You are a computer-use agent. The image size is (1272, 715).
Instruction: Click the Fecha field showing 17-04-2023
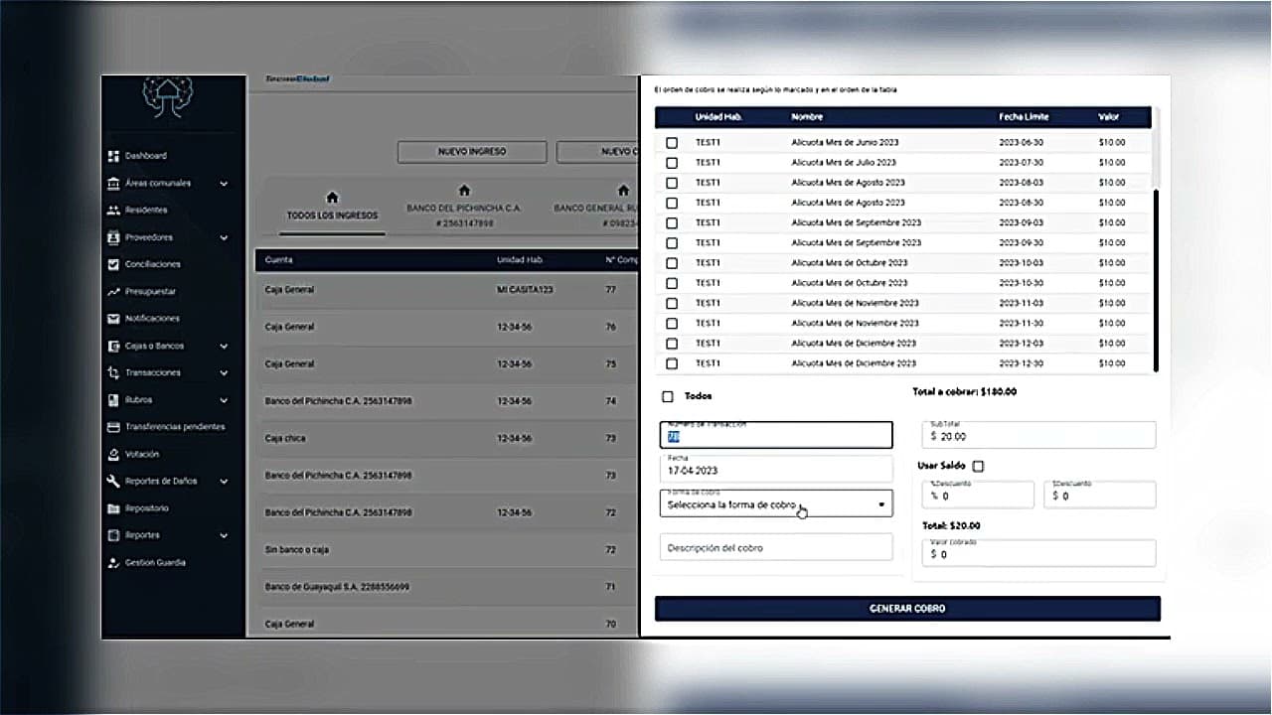(776, 469)
